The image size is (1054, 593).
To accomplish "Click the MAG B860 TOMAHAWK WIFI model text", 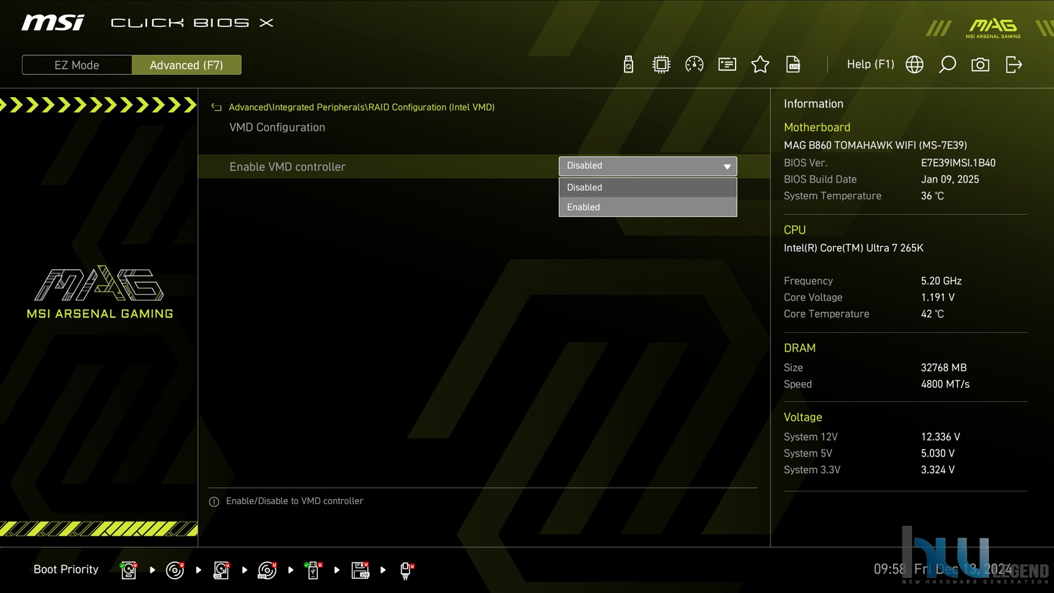I will click(875, 145).
